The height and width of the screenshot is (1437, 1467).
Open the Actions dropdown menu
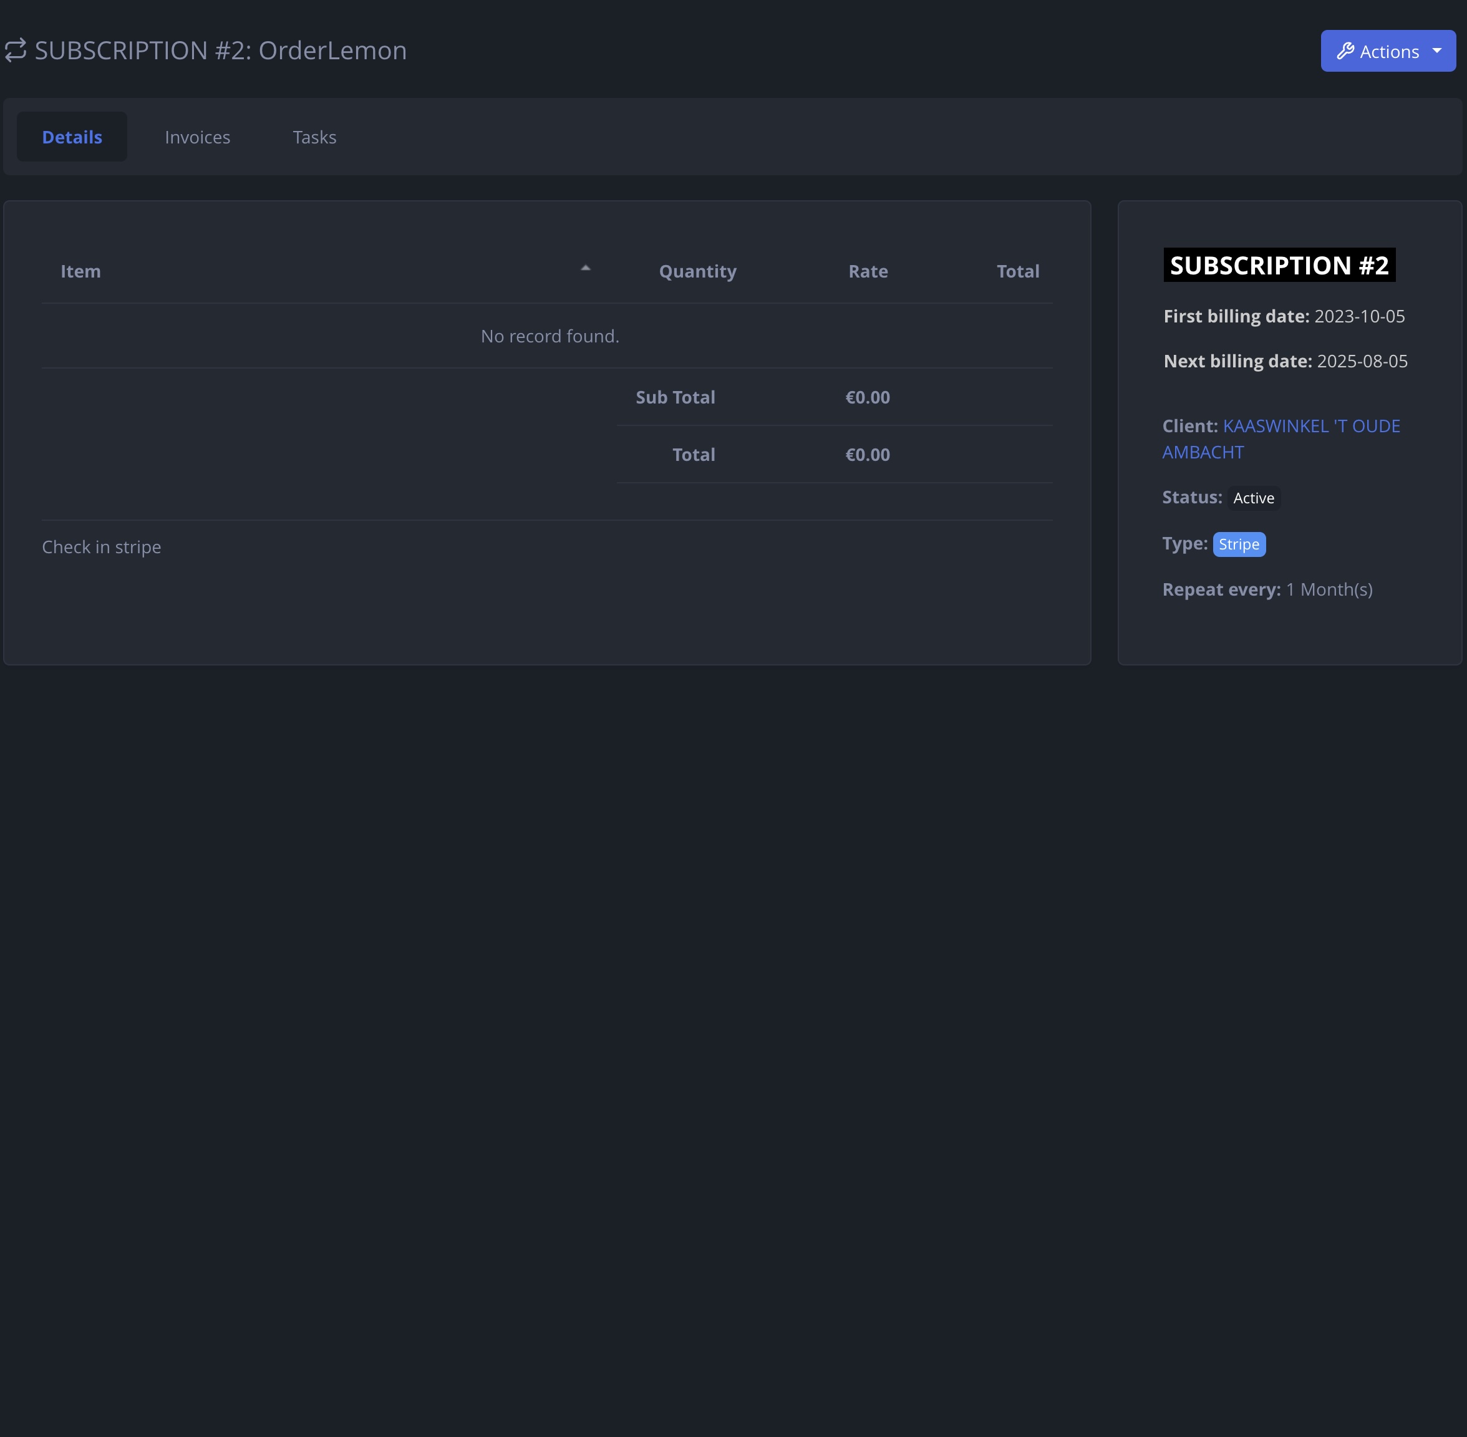click(1388, 51)
